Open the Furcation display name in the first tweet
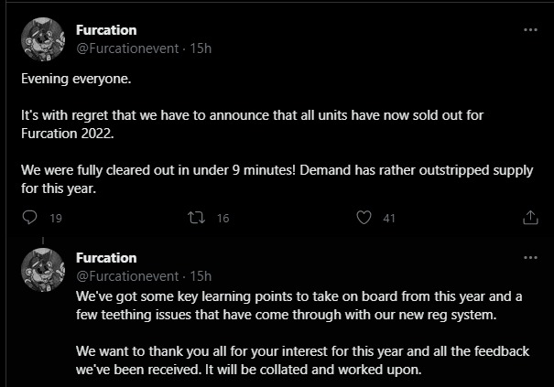The height and width of the screenshot is (387, 554). pos(106,29)
